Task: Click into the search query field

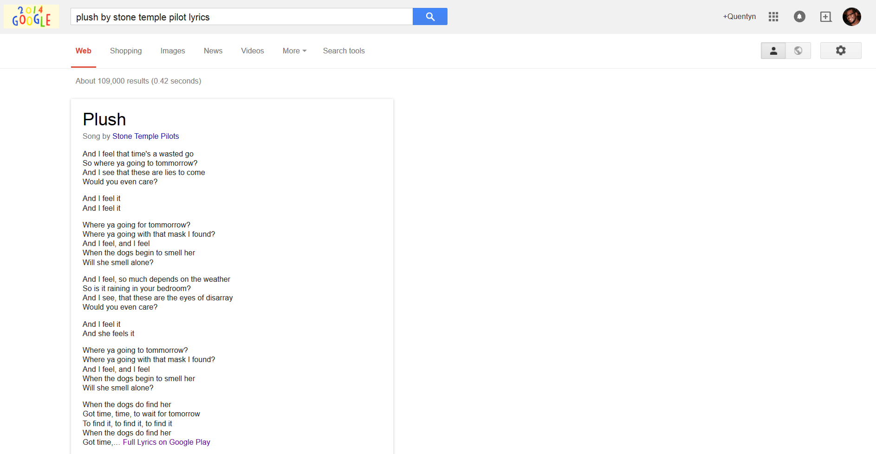Action: pyautogui.click(x=241, y=17)
